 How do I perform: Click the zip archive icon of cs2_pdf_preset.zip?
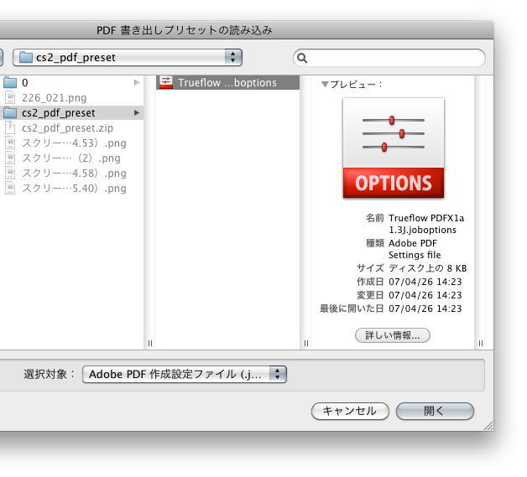click(x=10, y=128)
